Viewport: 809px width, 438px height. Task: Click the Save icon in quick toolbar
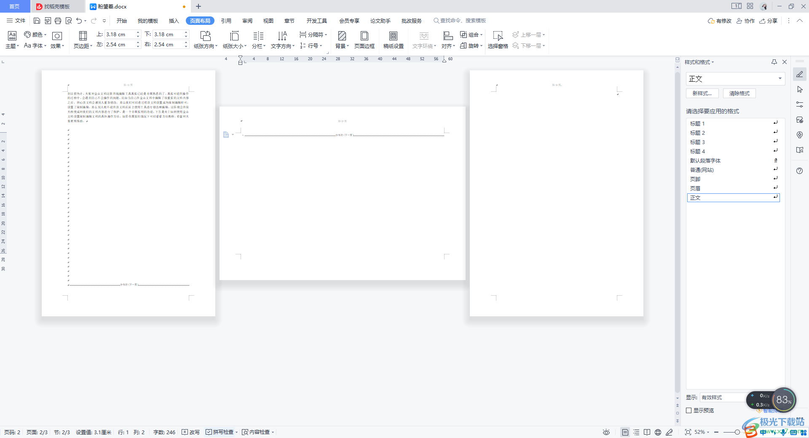tap(37, 21)
